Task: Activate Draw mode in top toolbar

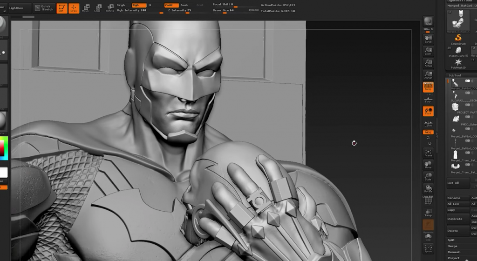Action: point(74,8)
